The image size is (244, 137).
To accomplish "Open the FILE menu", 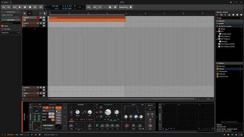I will pyautogui.click(x=3, y=7).
